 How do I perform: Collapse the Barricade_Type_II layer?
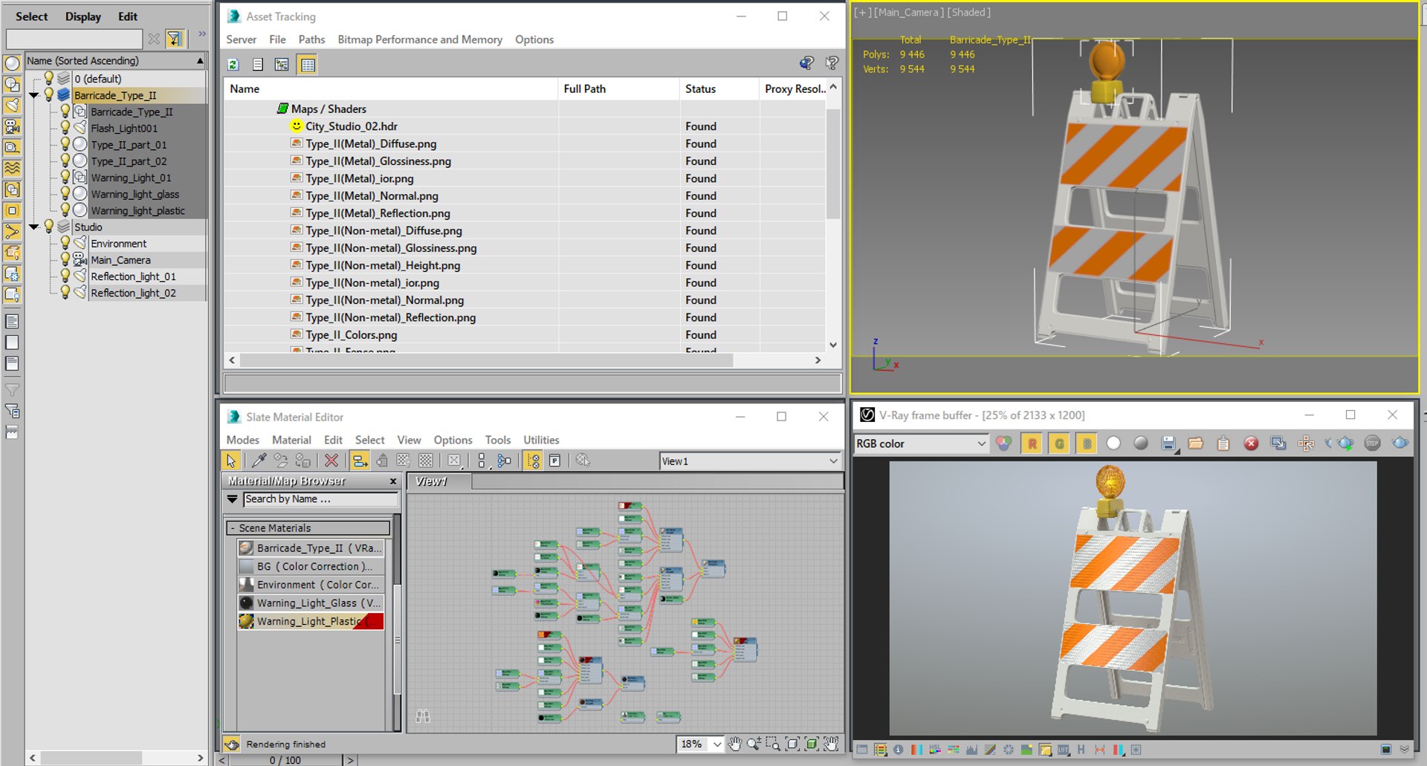pos(34,95)
